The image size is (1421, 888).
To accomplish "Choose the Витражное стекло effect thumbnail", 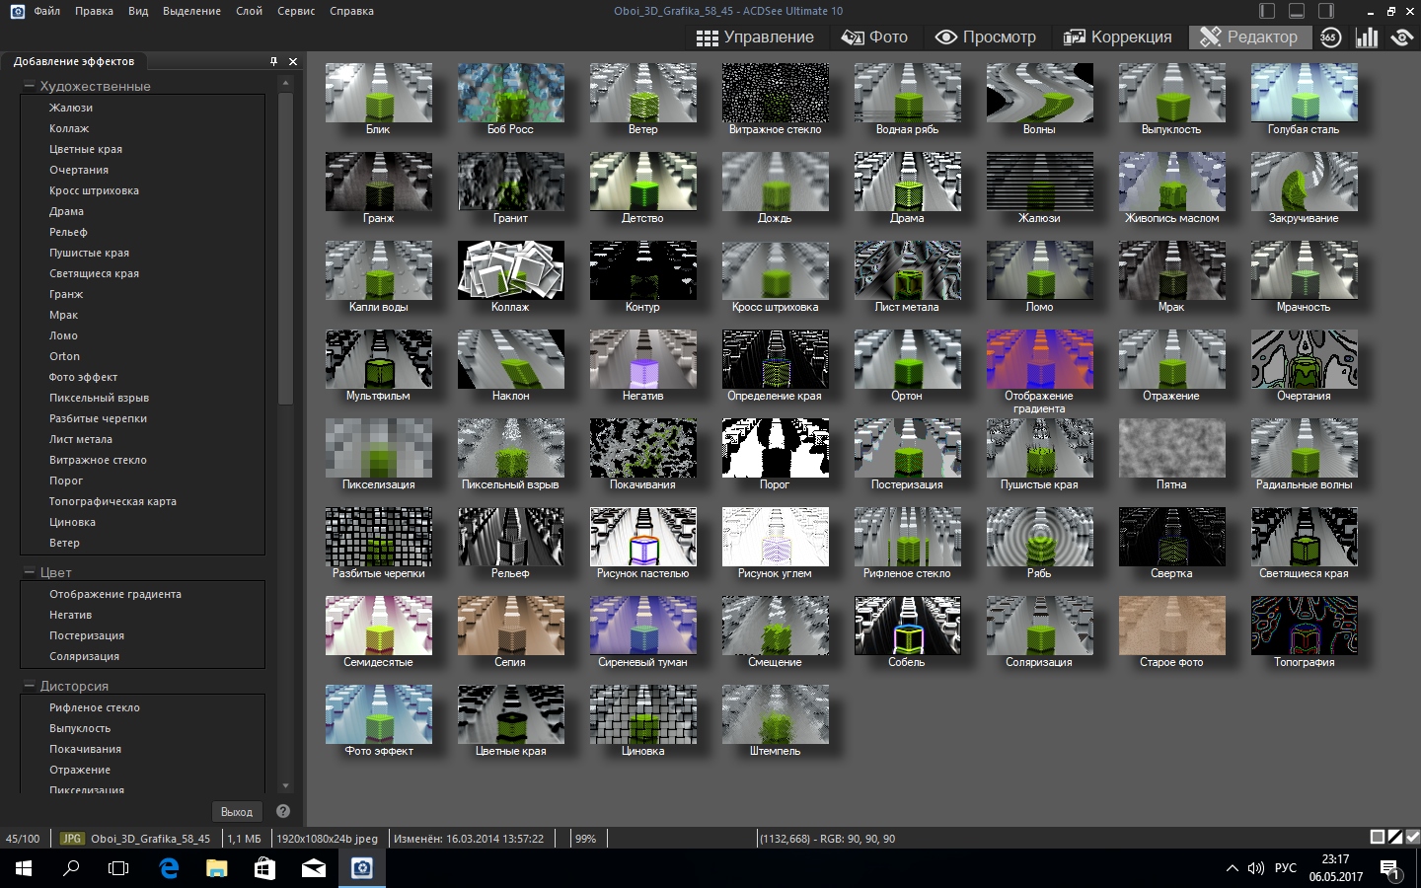I will (776, 93).
